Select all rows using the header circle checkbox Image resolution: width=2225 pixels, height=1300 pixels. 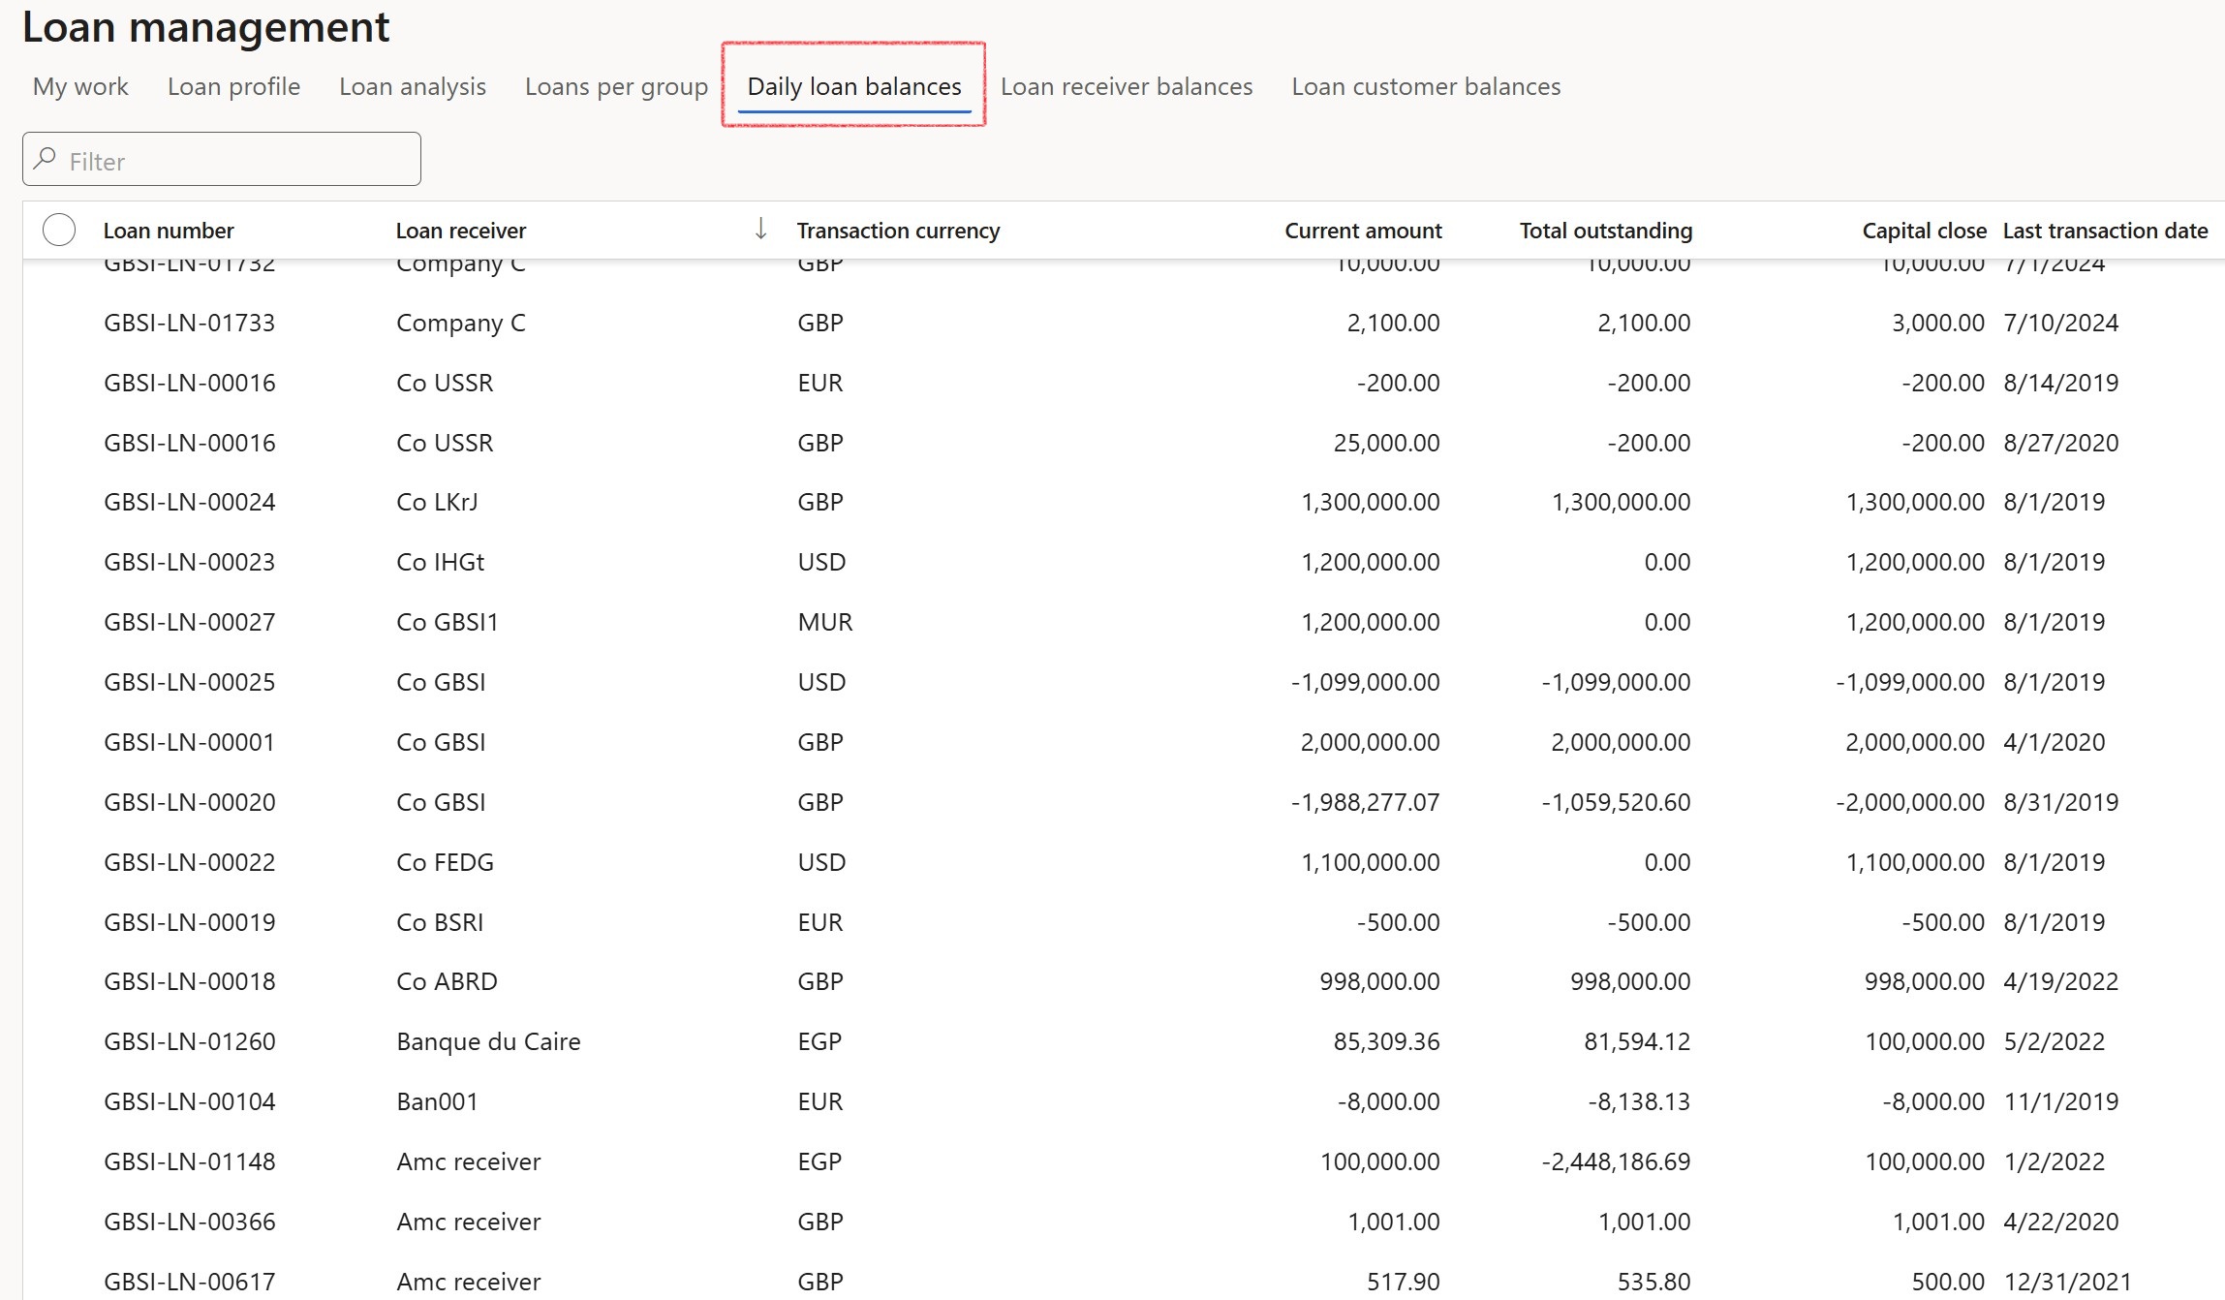coord(58,230)
